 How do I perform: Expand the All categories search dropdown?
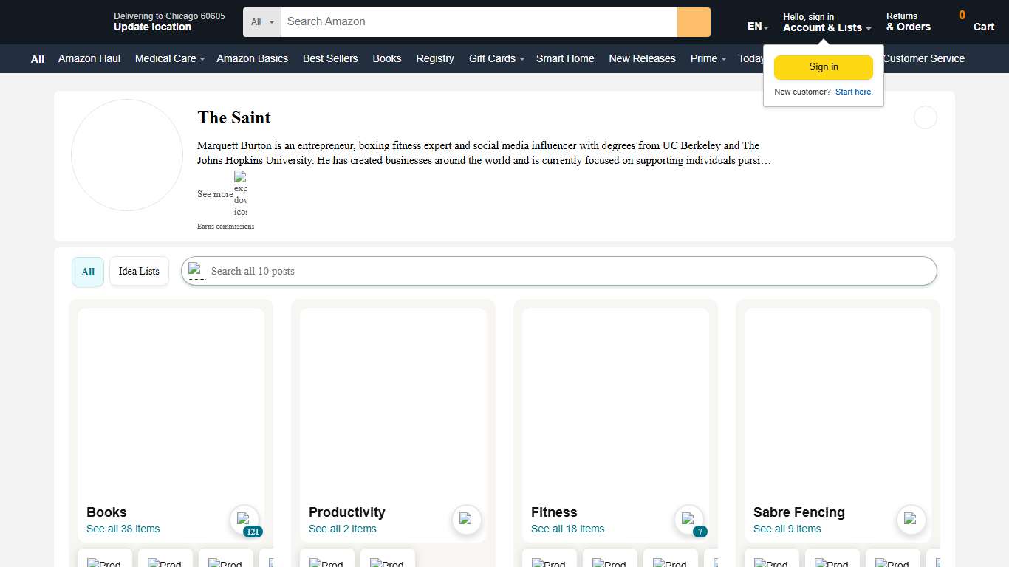[261, 22]
